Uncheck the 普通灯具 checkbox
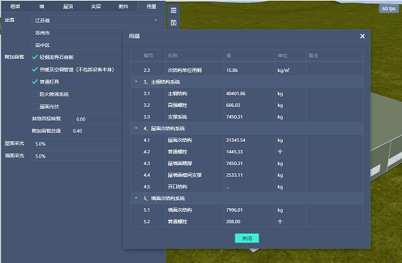Screen dimensions: 402x263 [35, 82]
